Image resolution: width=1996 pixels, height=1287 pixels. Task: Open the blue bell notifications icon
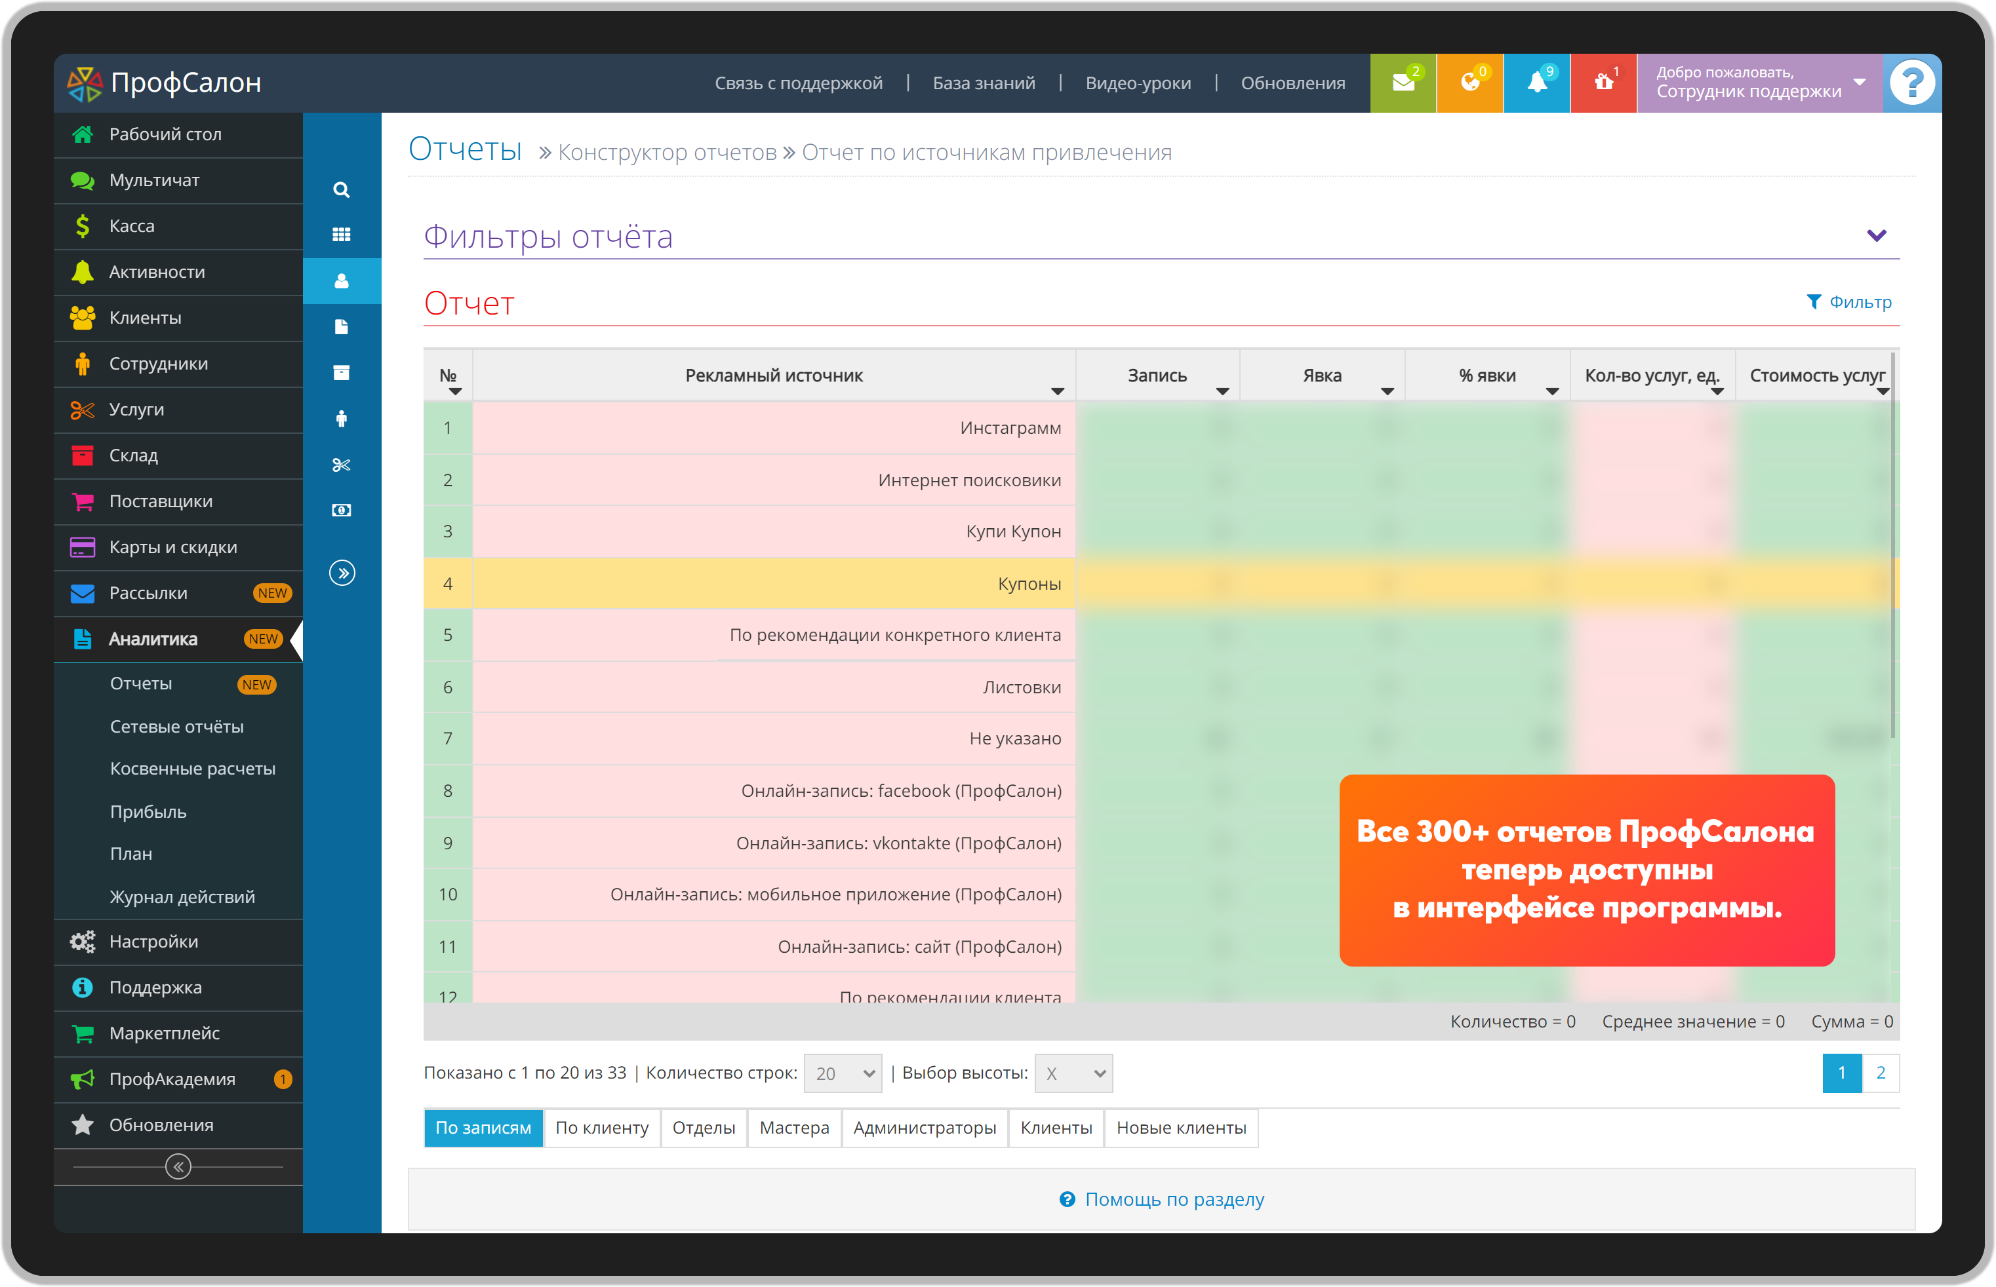[1537, 83]
